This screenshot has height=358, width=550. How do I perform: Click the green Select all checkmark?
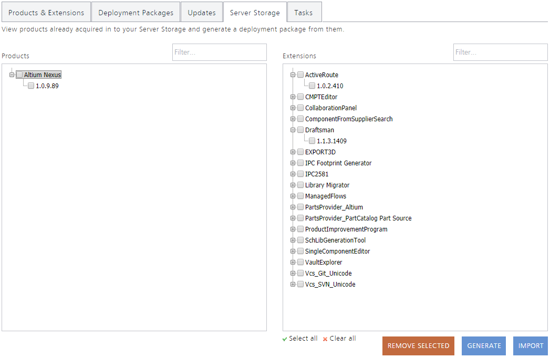pyautogui.click(x=285, y=339)
